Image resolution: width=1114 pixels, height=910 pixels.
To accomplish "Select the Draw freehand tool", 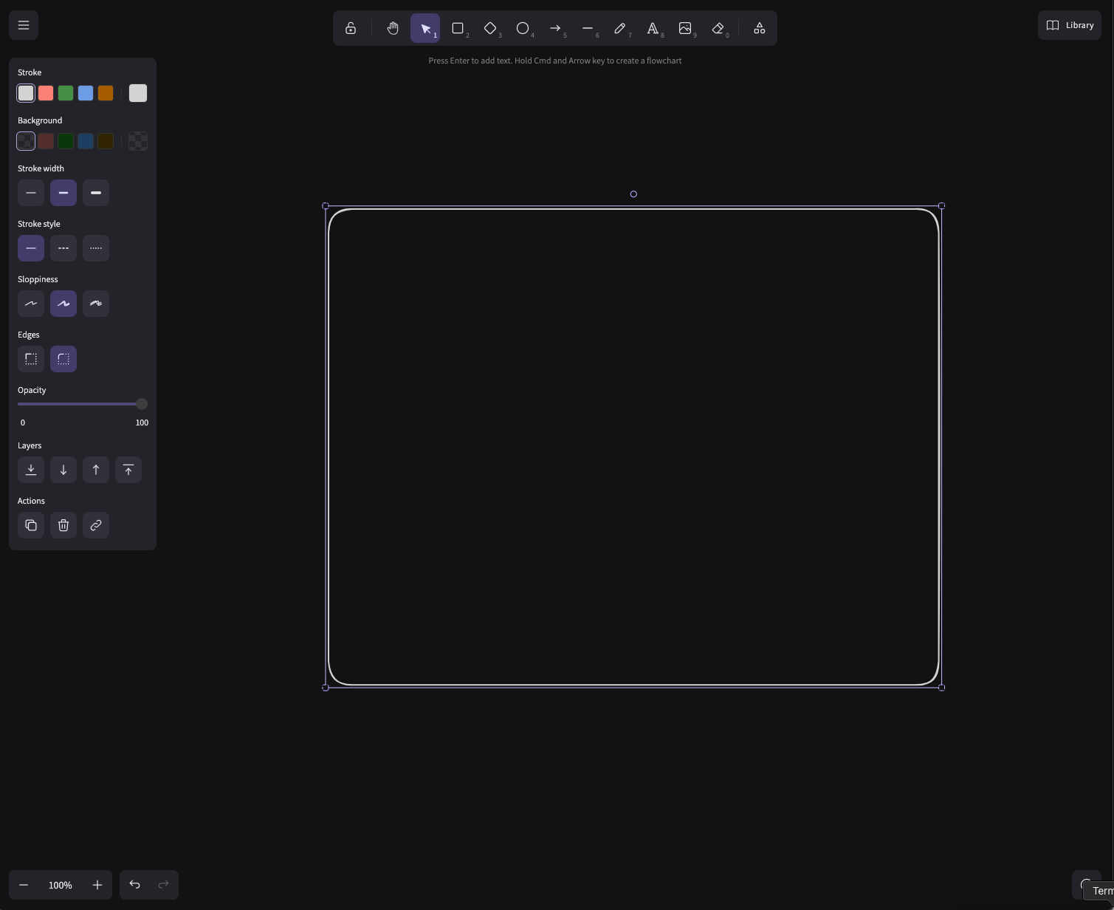I will tap(620, 28).
